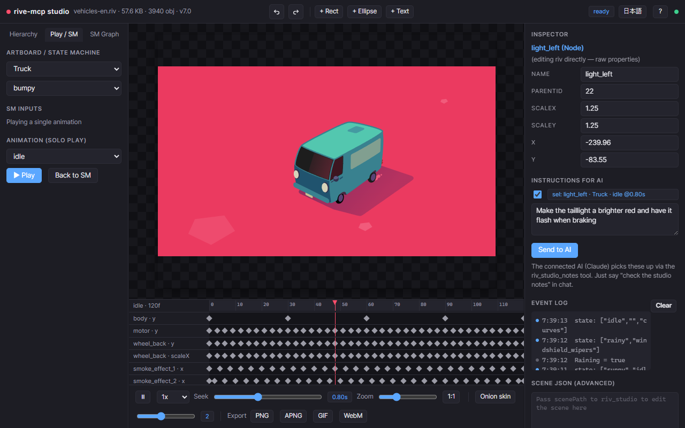Adjust the timeline Zoom slider
Screen dimensions: 685x428
point(408,397)
